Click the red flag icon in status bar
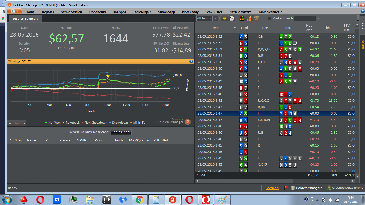 click(x=286, y=188)
